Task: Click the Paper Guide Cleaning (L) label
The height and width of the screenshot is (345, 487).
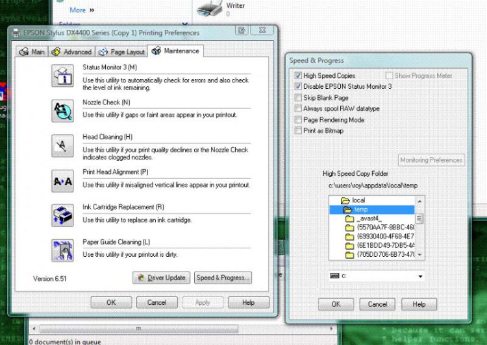Action: tap(116, 242)
